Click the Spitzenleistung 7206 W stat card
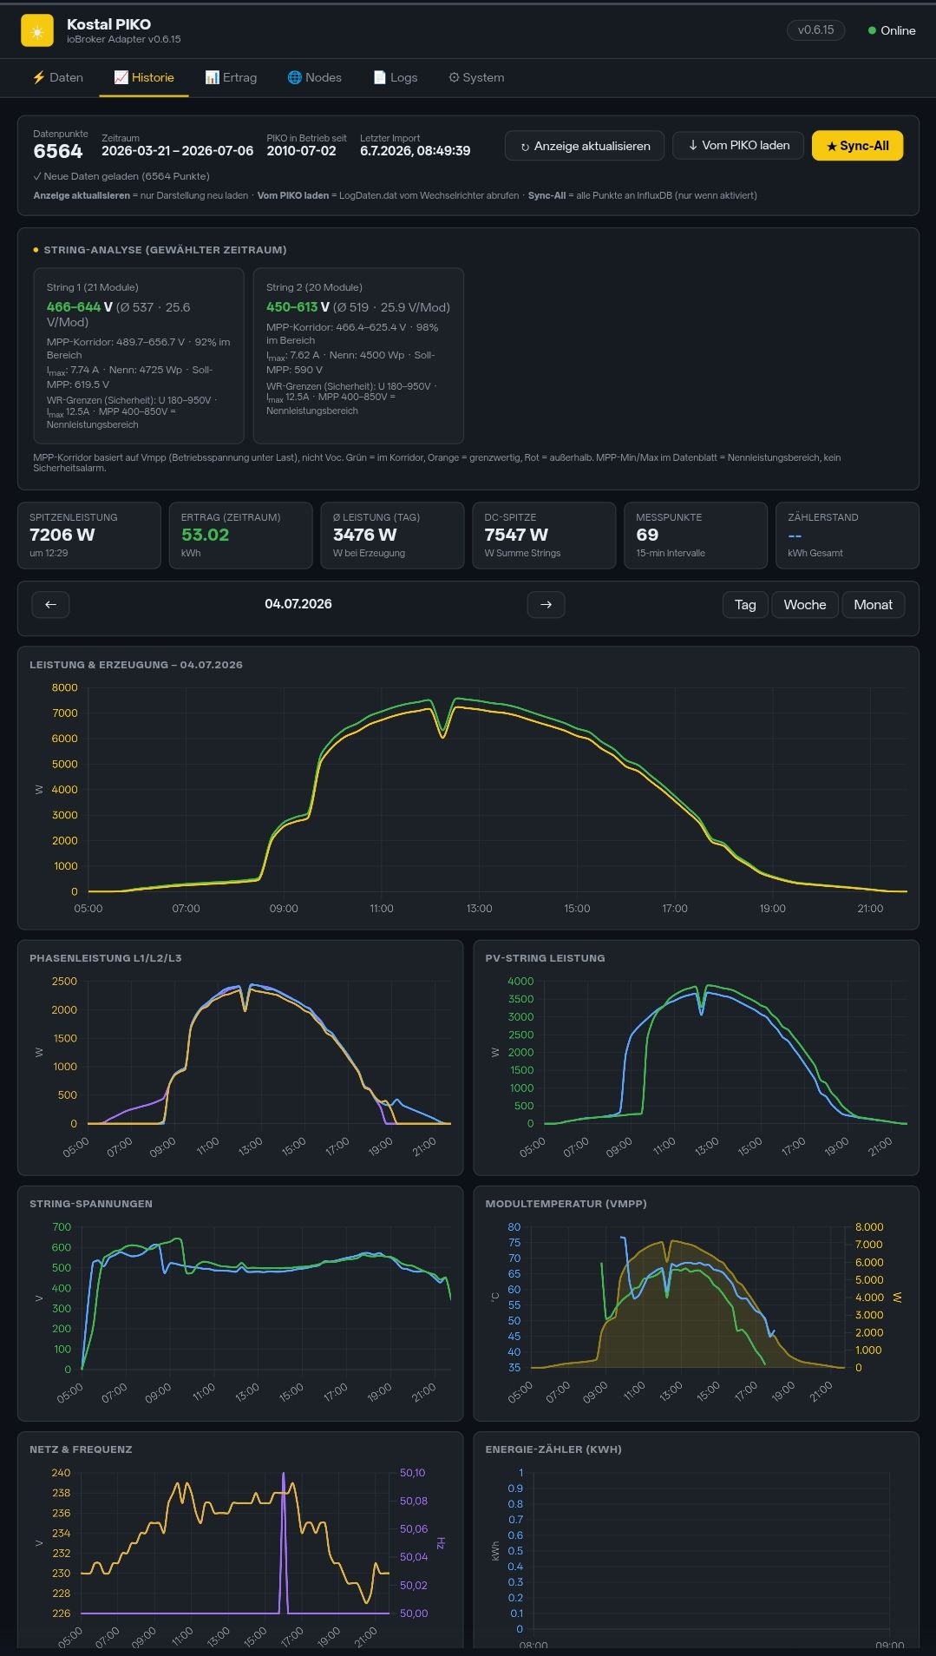The width and height of the screenshot is (936, 1656). (89, 536)
